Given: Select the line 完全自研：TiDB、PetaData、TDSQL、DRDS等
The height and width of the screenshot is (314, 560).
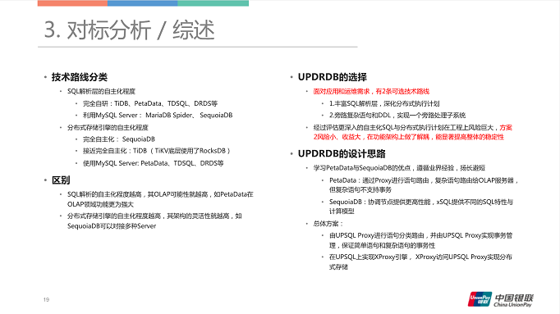Looking at the screenshot, I should [150, 104].
